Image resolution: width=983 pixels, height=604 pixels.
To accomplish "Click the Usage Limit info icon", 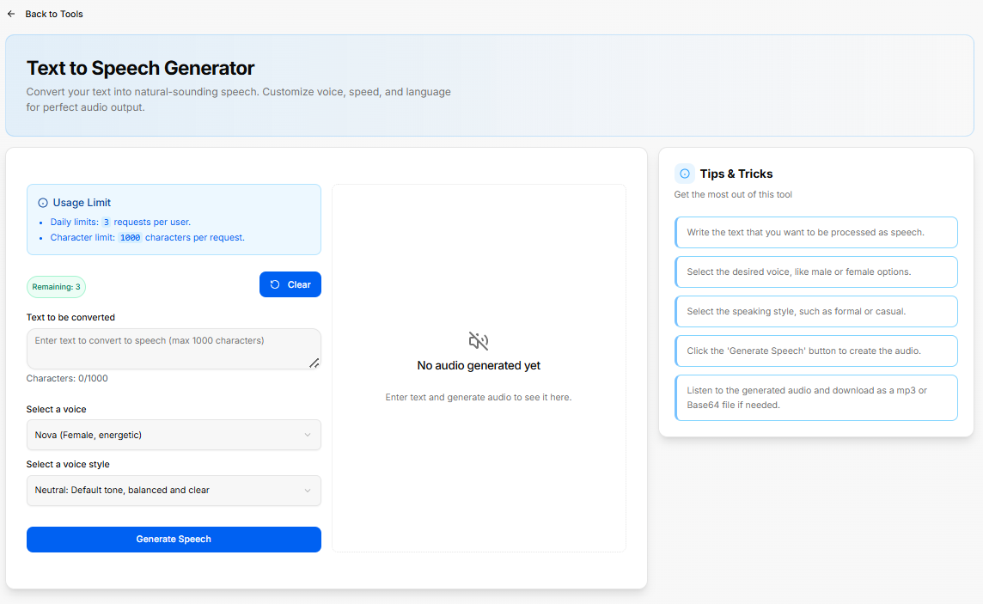I will tap(43, 203).
